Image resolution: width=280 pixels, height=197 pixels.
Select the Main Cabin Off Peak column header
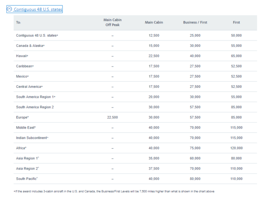112,23
